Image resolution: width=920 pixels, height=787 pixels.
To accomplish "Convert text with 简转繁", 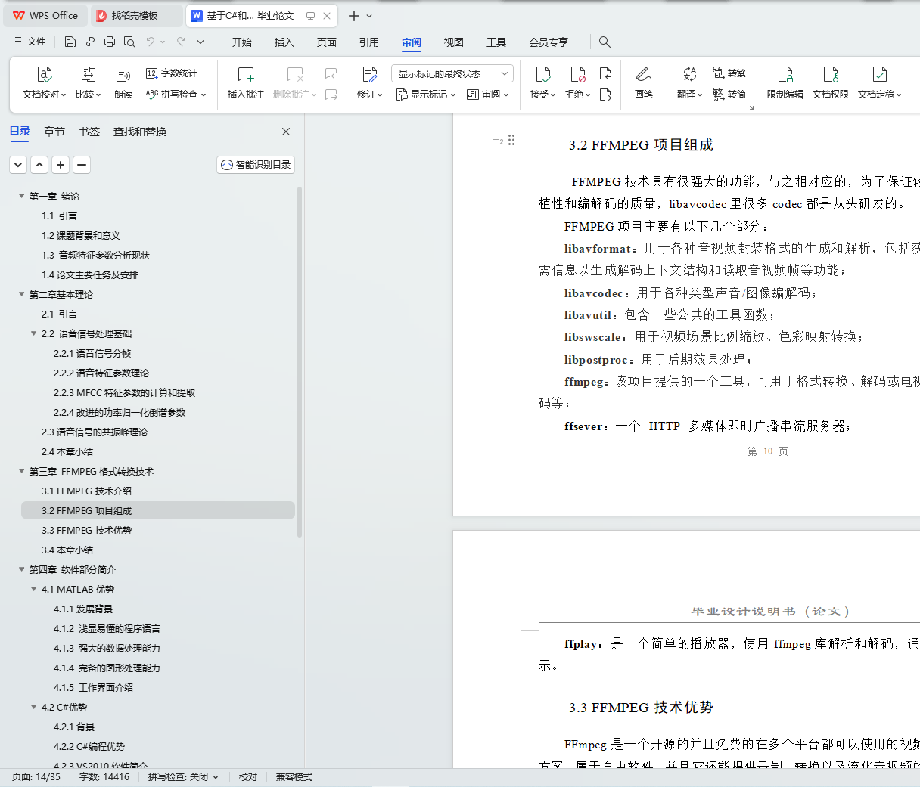I will tap(729, 73).
